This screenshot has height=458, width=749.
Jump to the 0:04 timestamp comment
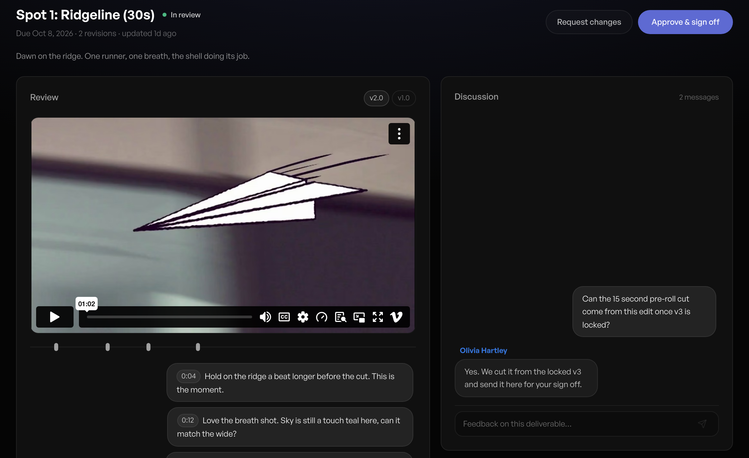189,376
